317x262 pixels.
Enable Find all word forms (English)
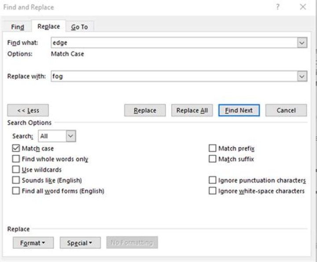16,191
